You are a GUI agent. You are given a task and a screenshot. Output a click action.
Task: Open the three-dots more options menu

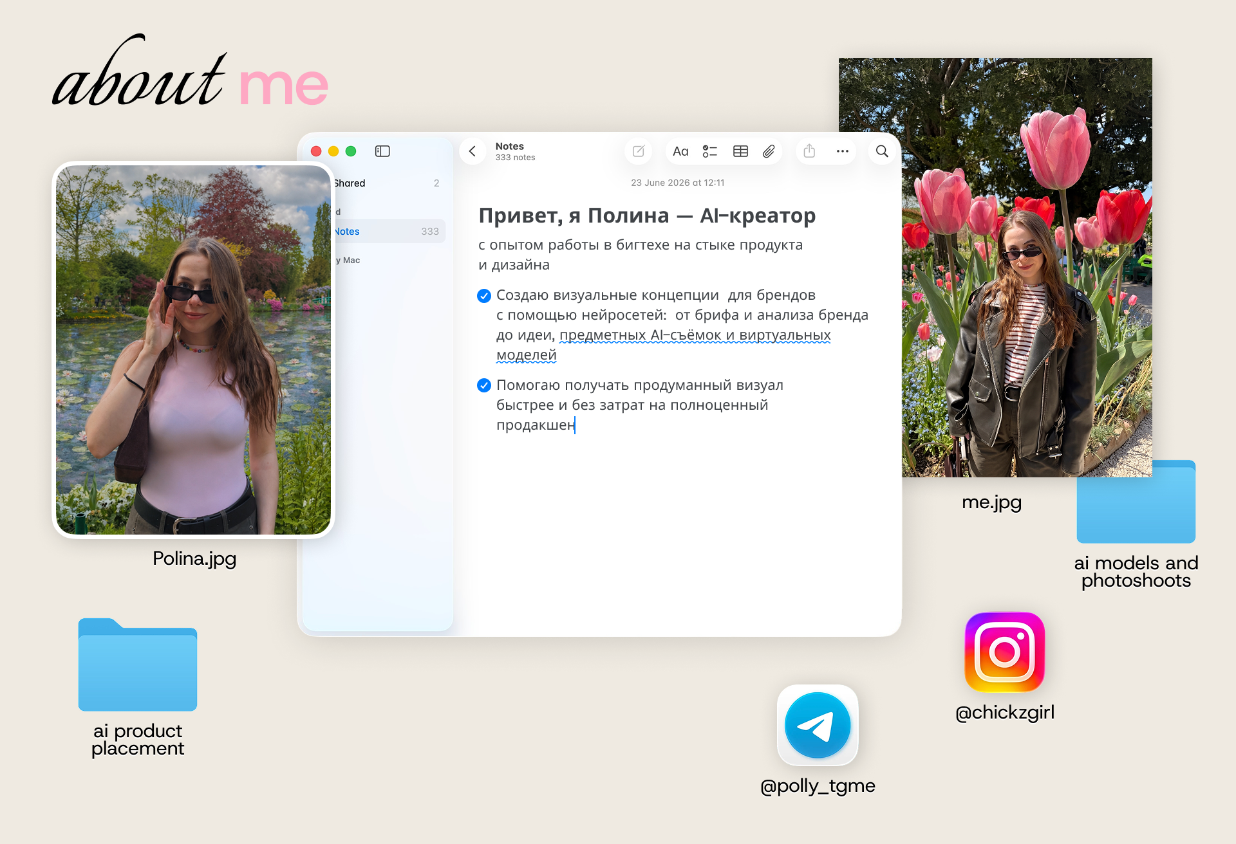(842, 151)
